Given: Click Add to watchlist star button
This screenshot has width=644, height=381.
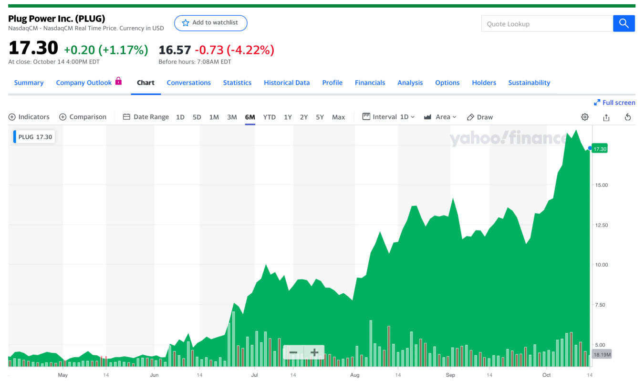Looking at the screenshot, I should click(x=210, y=23).
